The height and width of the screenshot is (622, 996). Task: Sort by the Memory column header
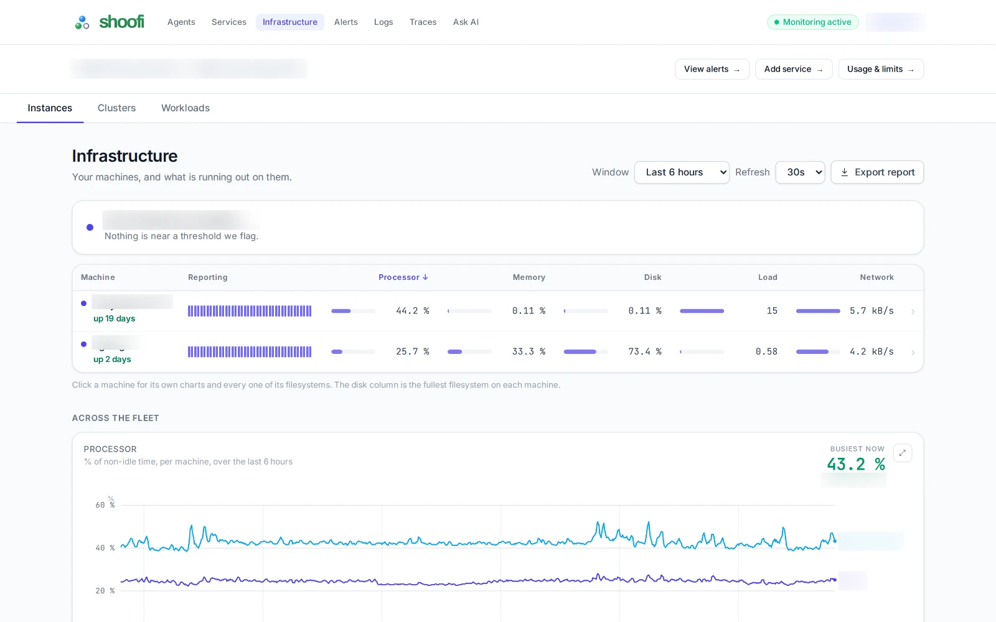coord(529,277)
